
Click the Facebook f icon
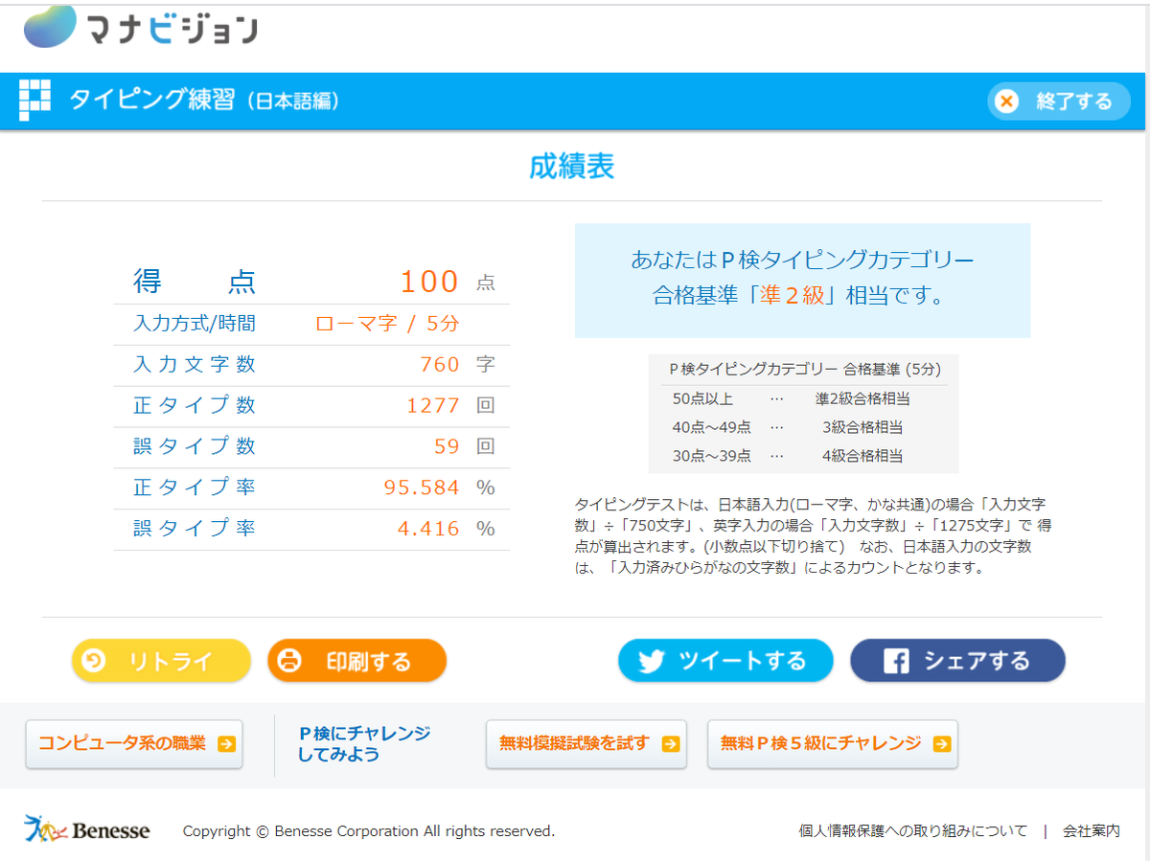(896, 661)
